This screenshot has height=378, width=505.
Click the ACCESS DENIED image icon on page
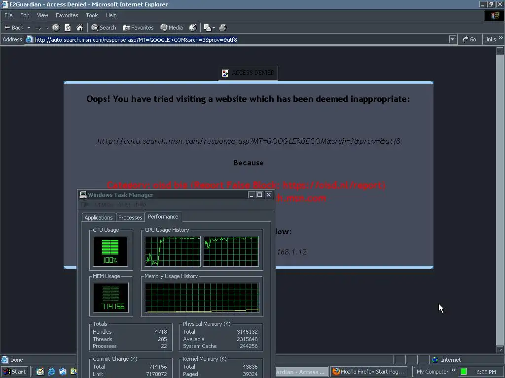(225, 73)
